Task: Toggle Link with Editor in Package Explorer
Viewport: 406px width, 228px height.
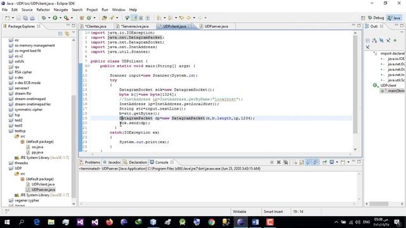Action: [67, 34]
